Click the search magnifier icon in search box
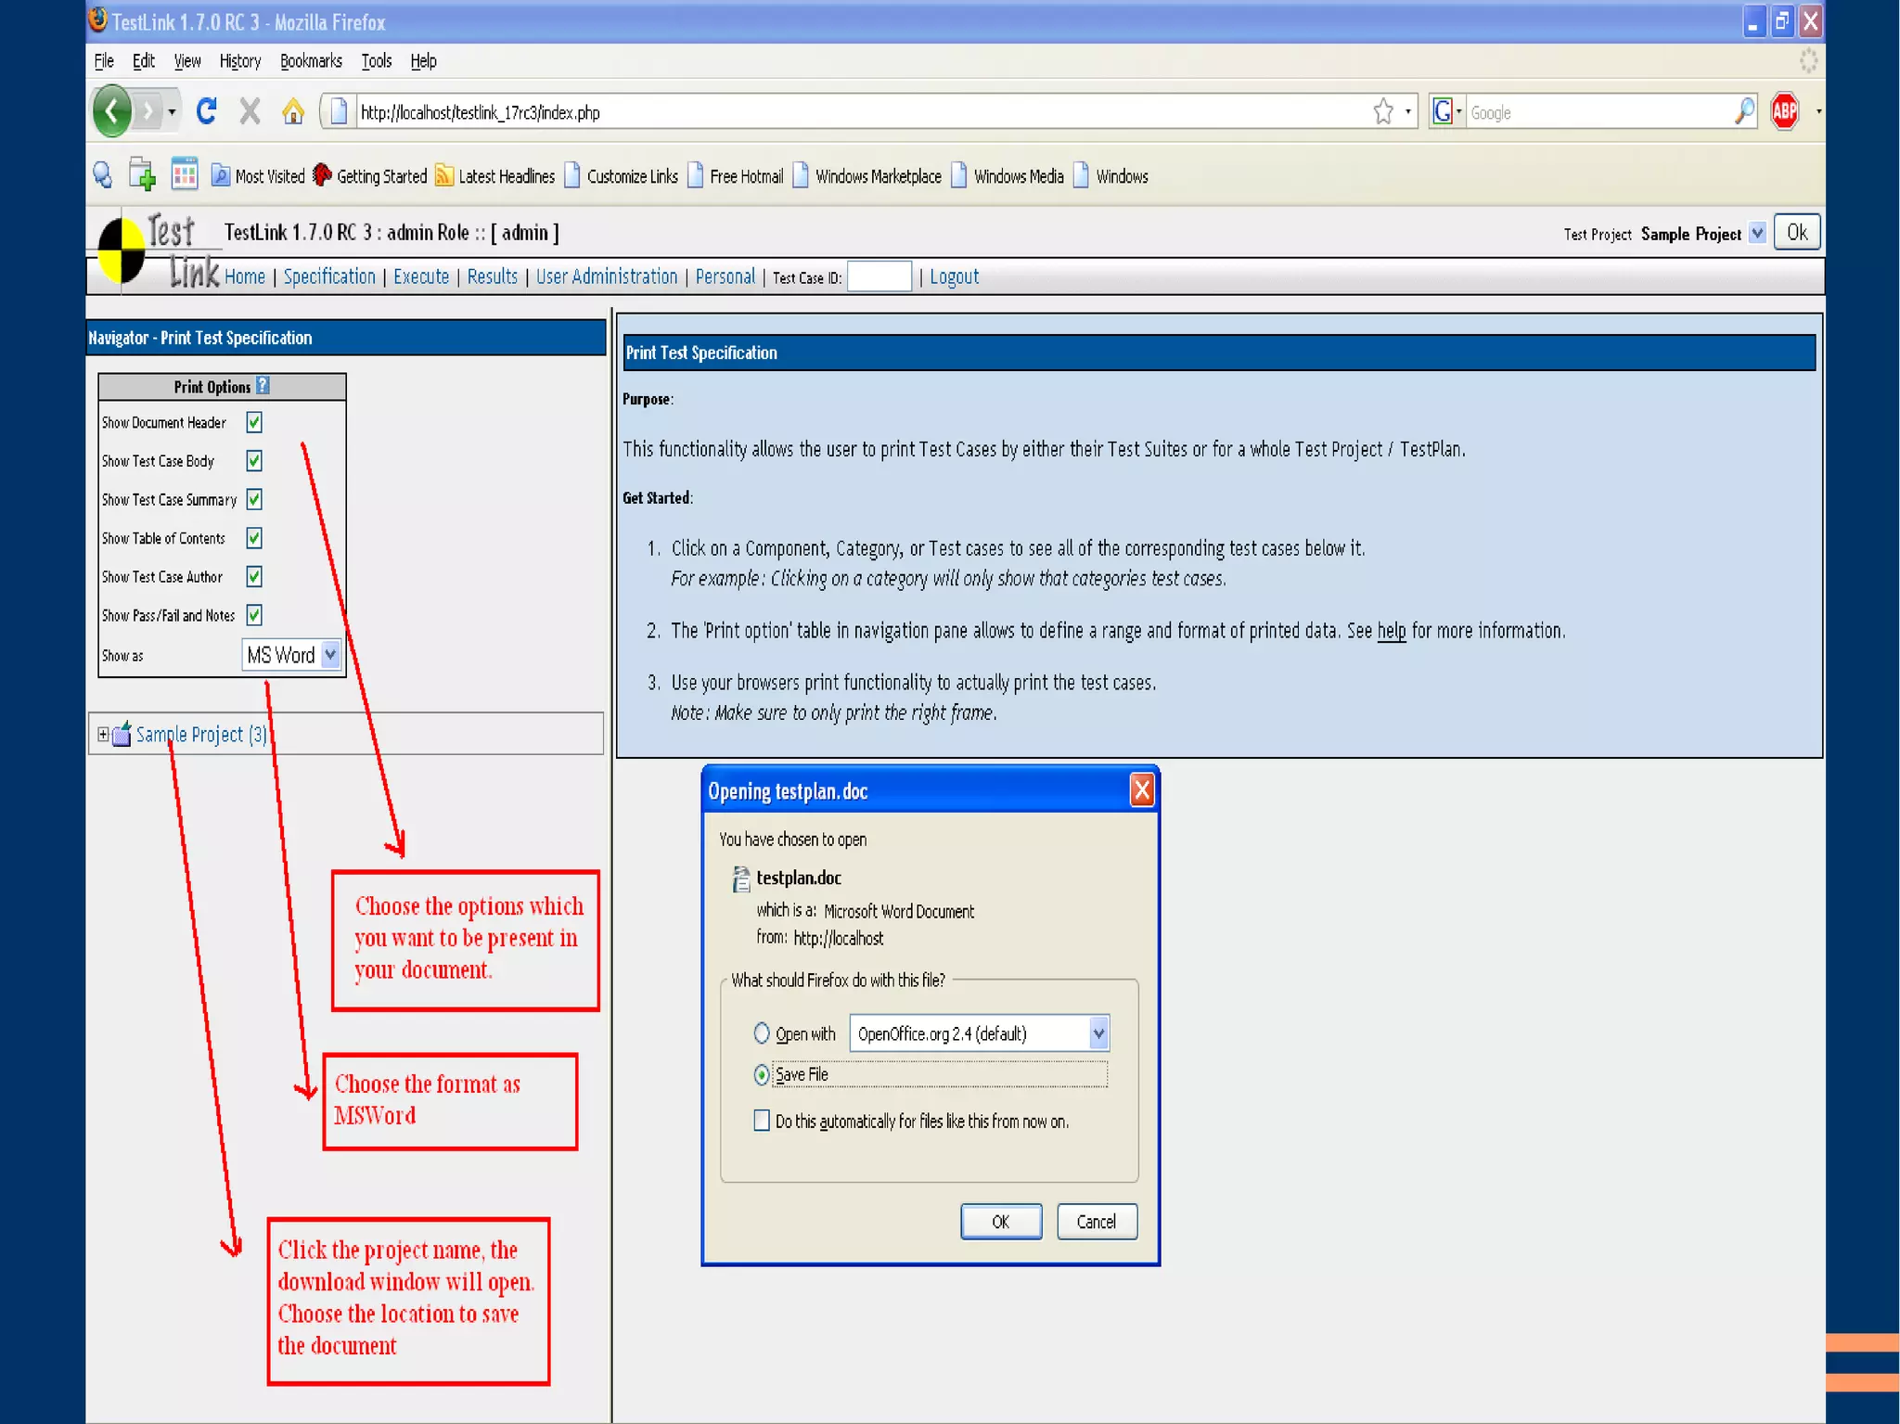1900x1424 pixels. click(x=1744, y=112)
